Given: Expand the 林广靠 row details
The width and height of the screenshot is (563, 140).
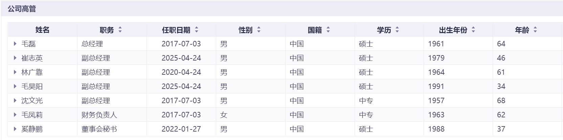Looking at the screenshot, I should [x=15, y=72].
